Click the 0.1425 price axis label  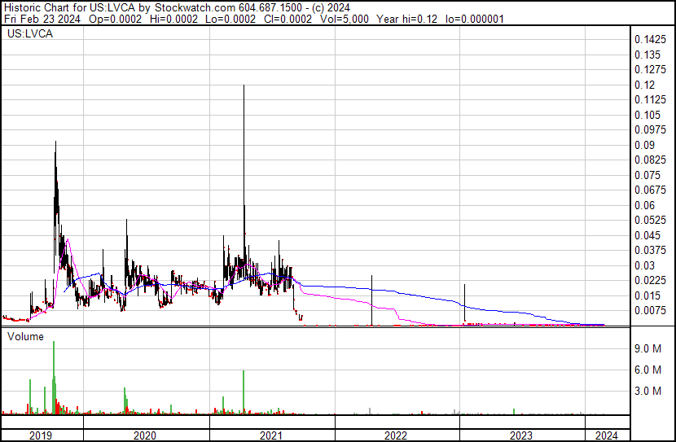point(650,40)
